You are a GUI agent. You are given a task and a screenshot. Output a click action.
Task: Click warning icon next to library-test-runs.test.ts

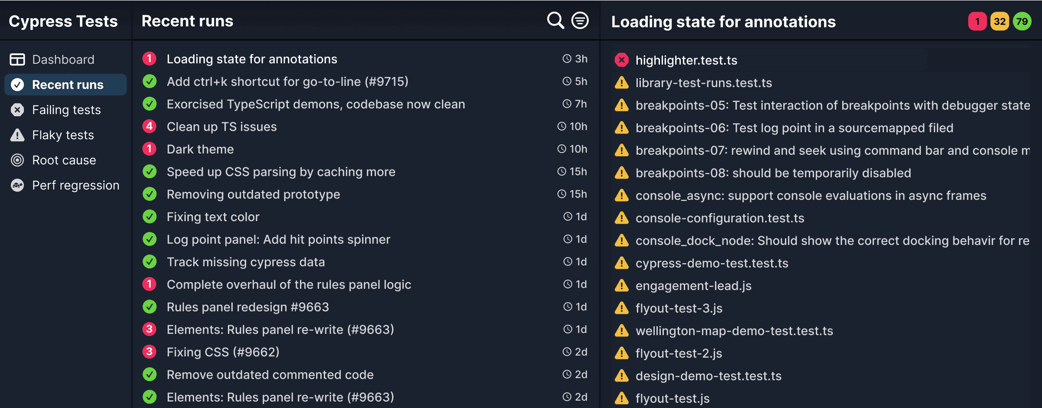click(x=622, y=82)
